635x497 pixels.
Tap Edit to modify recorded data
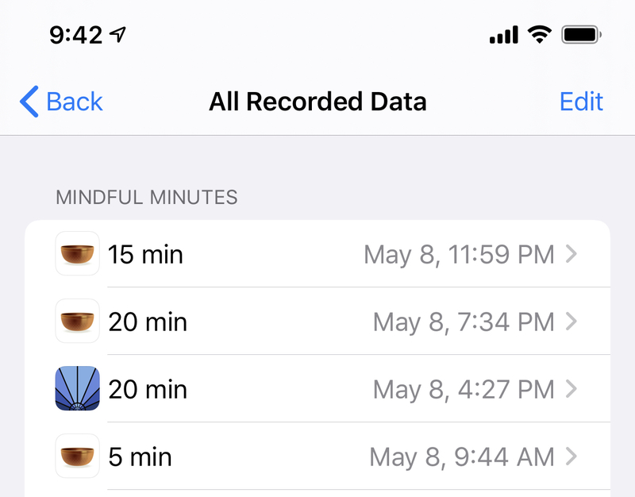click(x=581, y=102)
